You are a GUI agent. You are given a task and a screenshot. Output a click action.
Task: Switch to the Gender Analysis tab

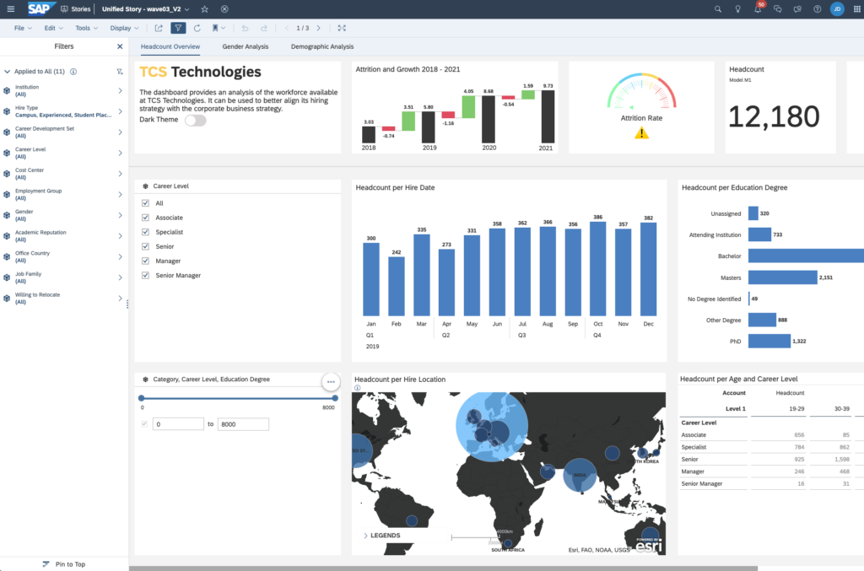point(246,46)
